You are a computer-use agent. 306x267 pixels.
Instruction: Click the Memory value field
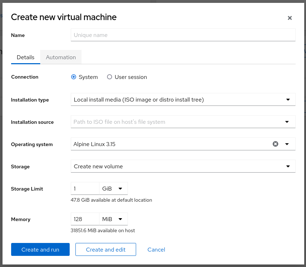point(85,219)
